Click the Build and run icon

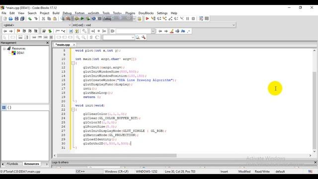coord(88,19)
